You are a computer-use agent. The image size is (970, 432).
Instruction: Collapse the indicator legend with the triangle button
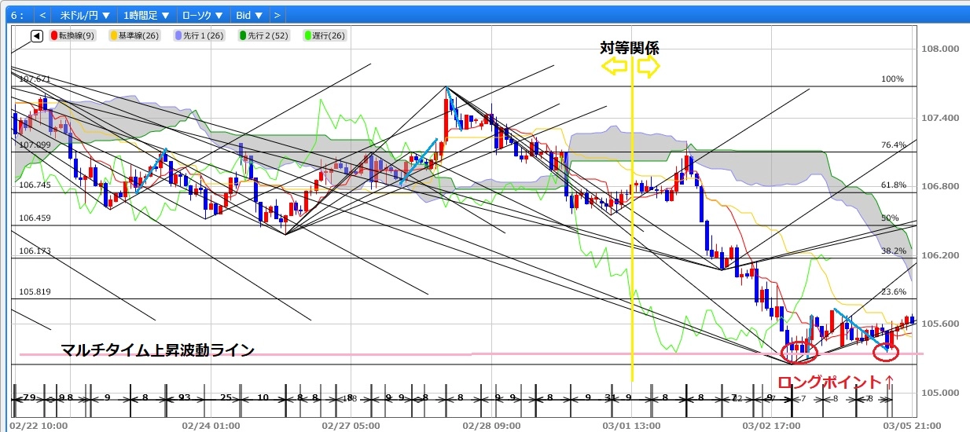pyautogui.click(x=37, y=36)
